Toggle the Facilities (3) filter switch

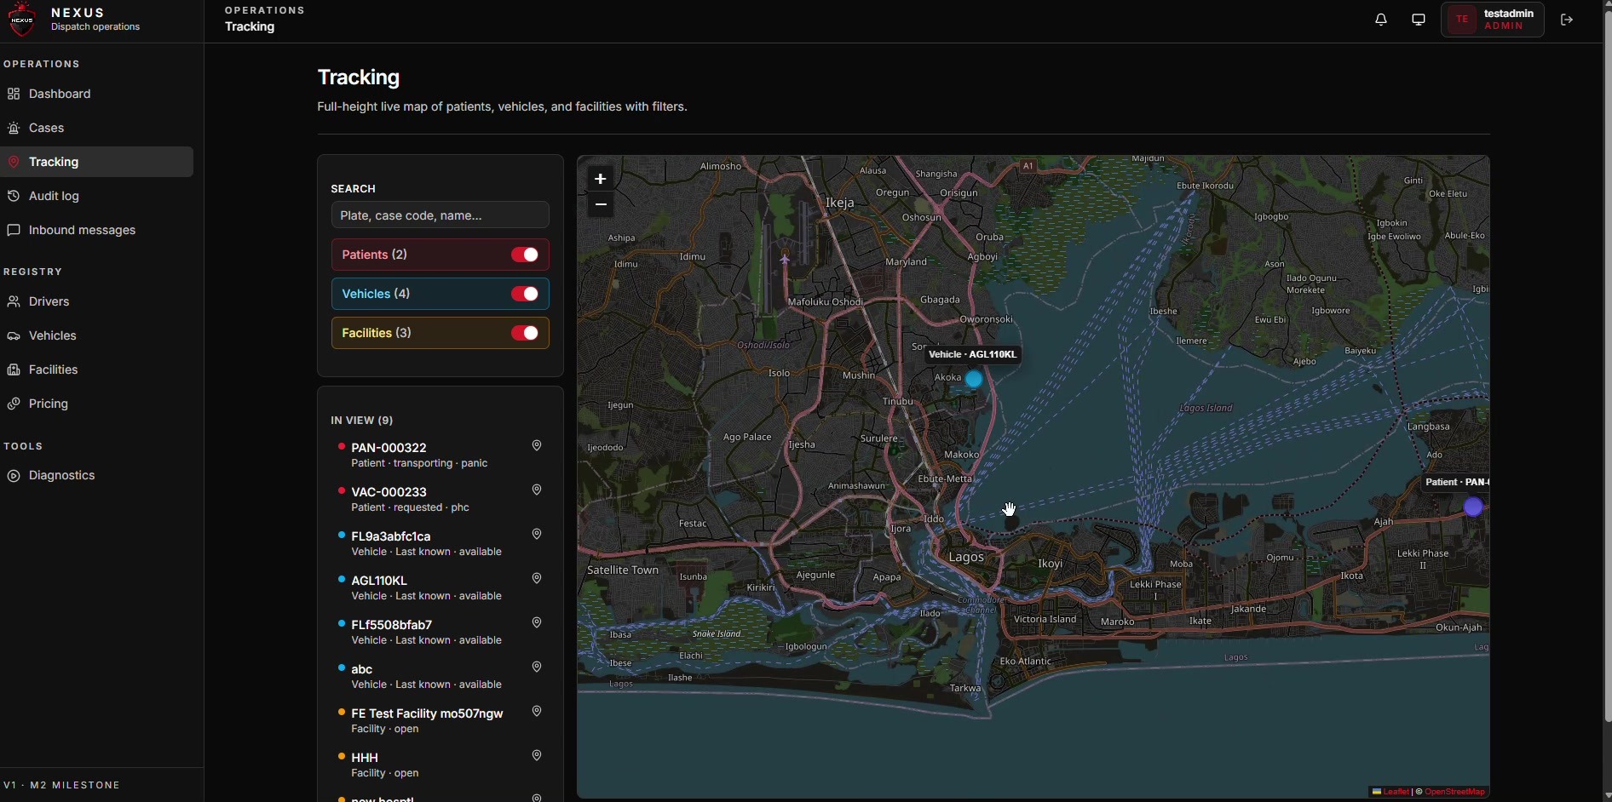tap(526, 334)
